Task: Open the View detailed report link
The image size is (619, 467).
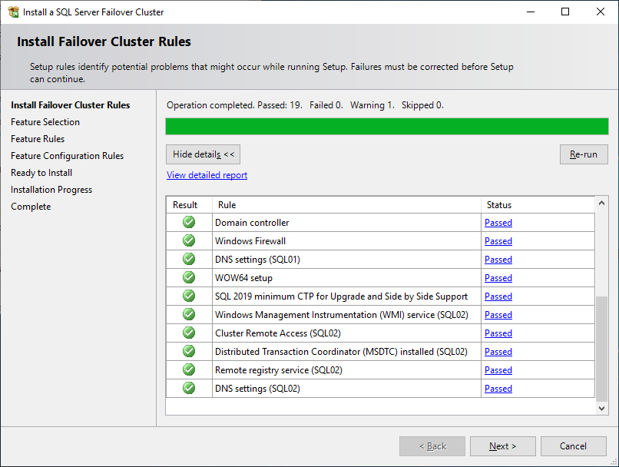Action: pos(207,175)
